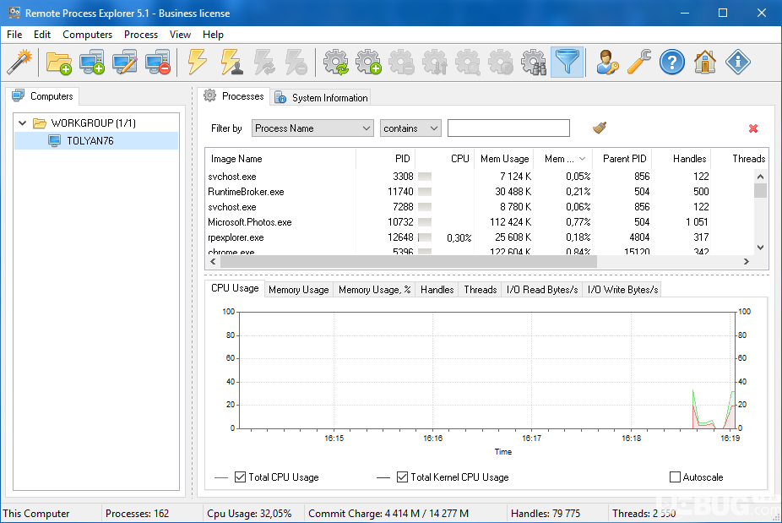782x523 pixels.
Task: Select the Computers panel tab
Action: (x=43, y=95)
